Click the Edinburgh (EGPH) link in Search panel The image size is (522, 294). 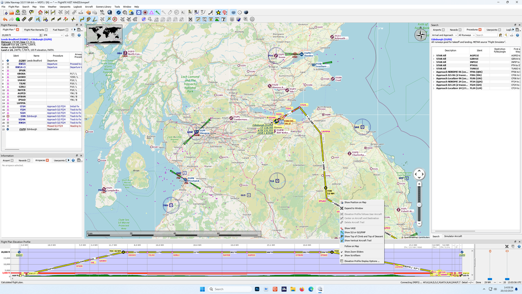441,39
